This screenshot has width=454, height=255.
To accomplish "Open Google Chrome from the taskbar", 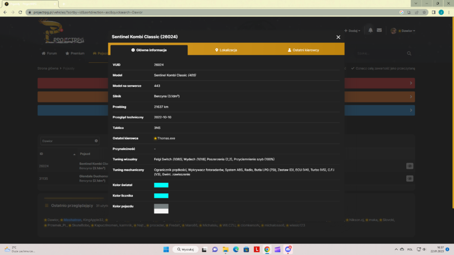I will pos(267,250).
